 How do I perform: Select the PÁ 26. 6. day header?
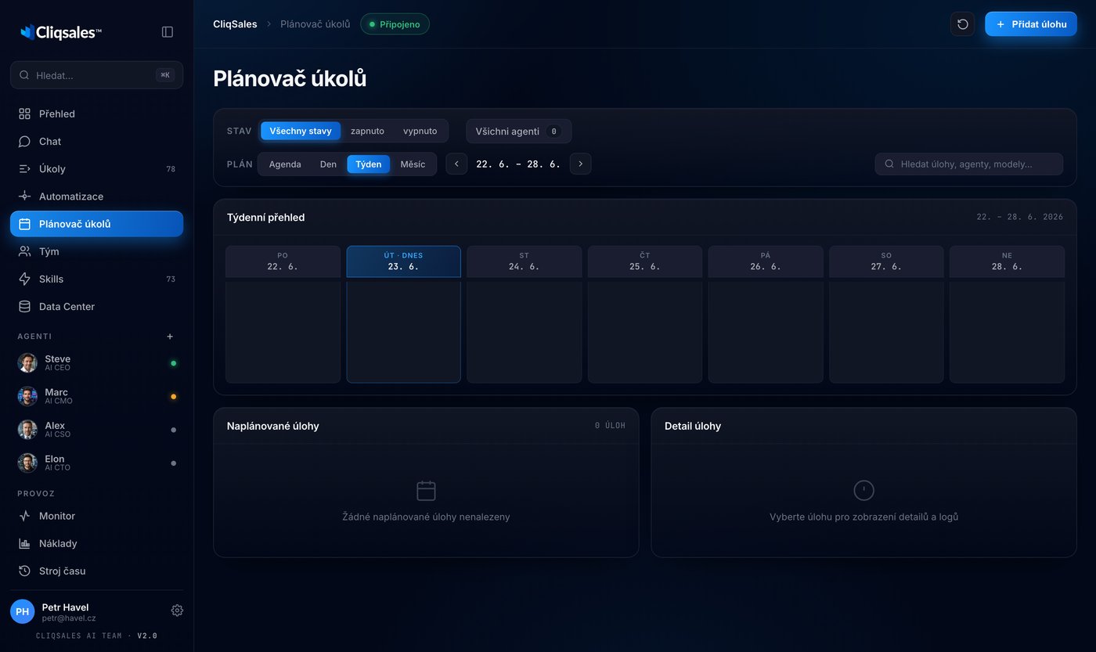(765, 261)
